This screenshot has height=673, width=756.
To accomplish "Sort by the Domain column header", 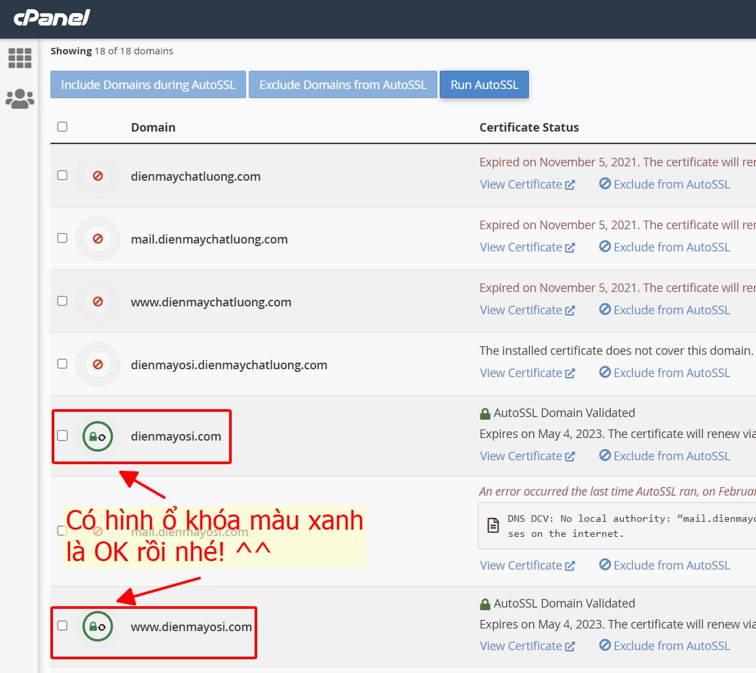I will [153, 127].
